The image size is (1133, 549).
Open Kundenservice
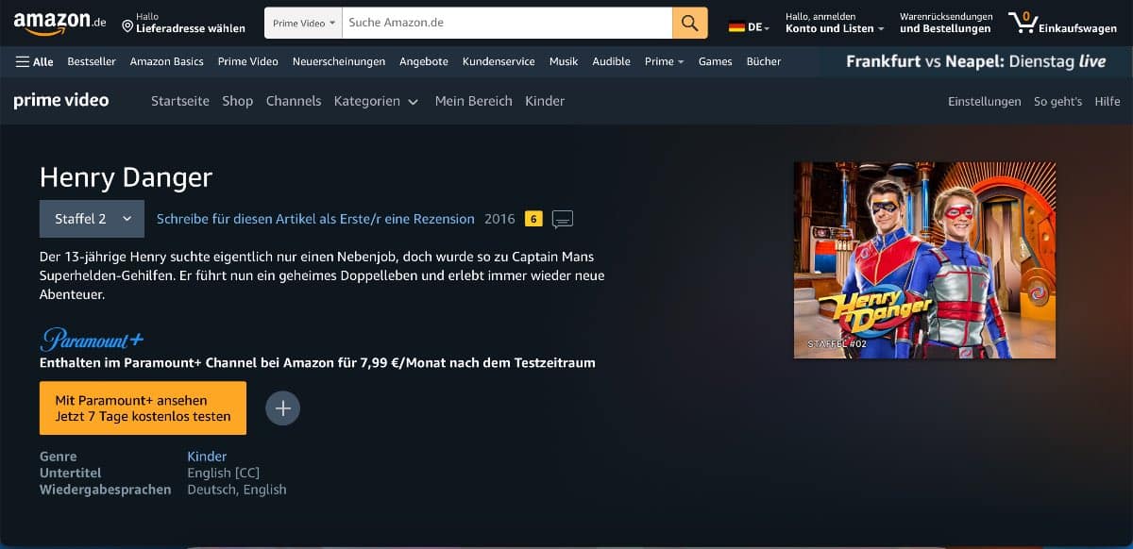point(499,61)
